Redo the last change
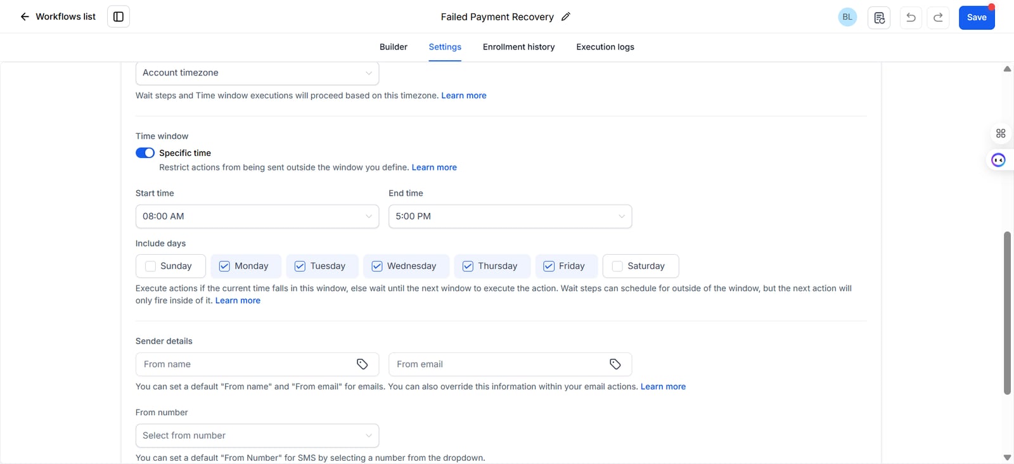This screenshot has width=1014, height=464. click(x=938, y=17)
